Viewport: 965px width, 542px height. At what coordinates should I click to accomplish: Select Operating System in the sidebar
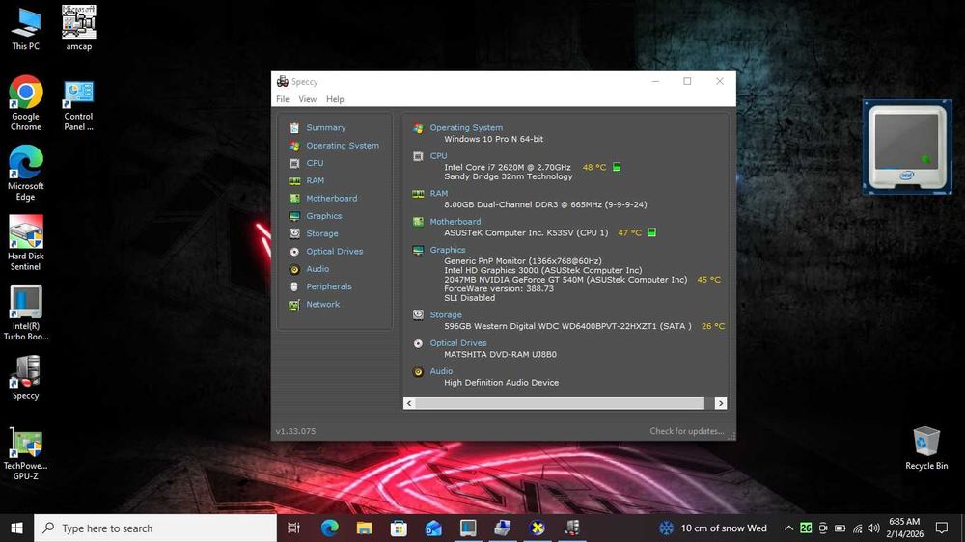click(x=343, y=146)
